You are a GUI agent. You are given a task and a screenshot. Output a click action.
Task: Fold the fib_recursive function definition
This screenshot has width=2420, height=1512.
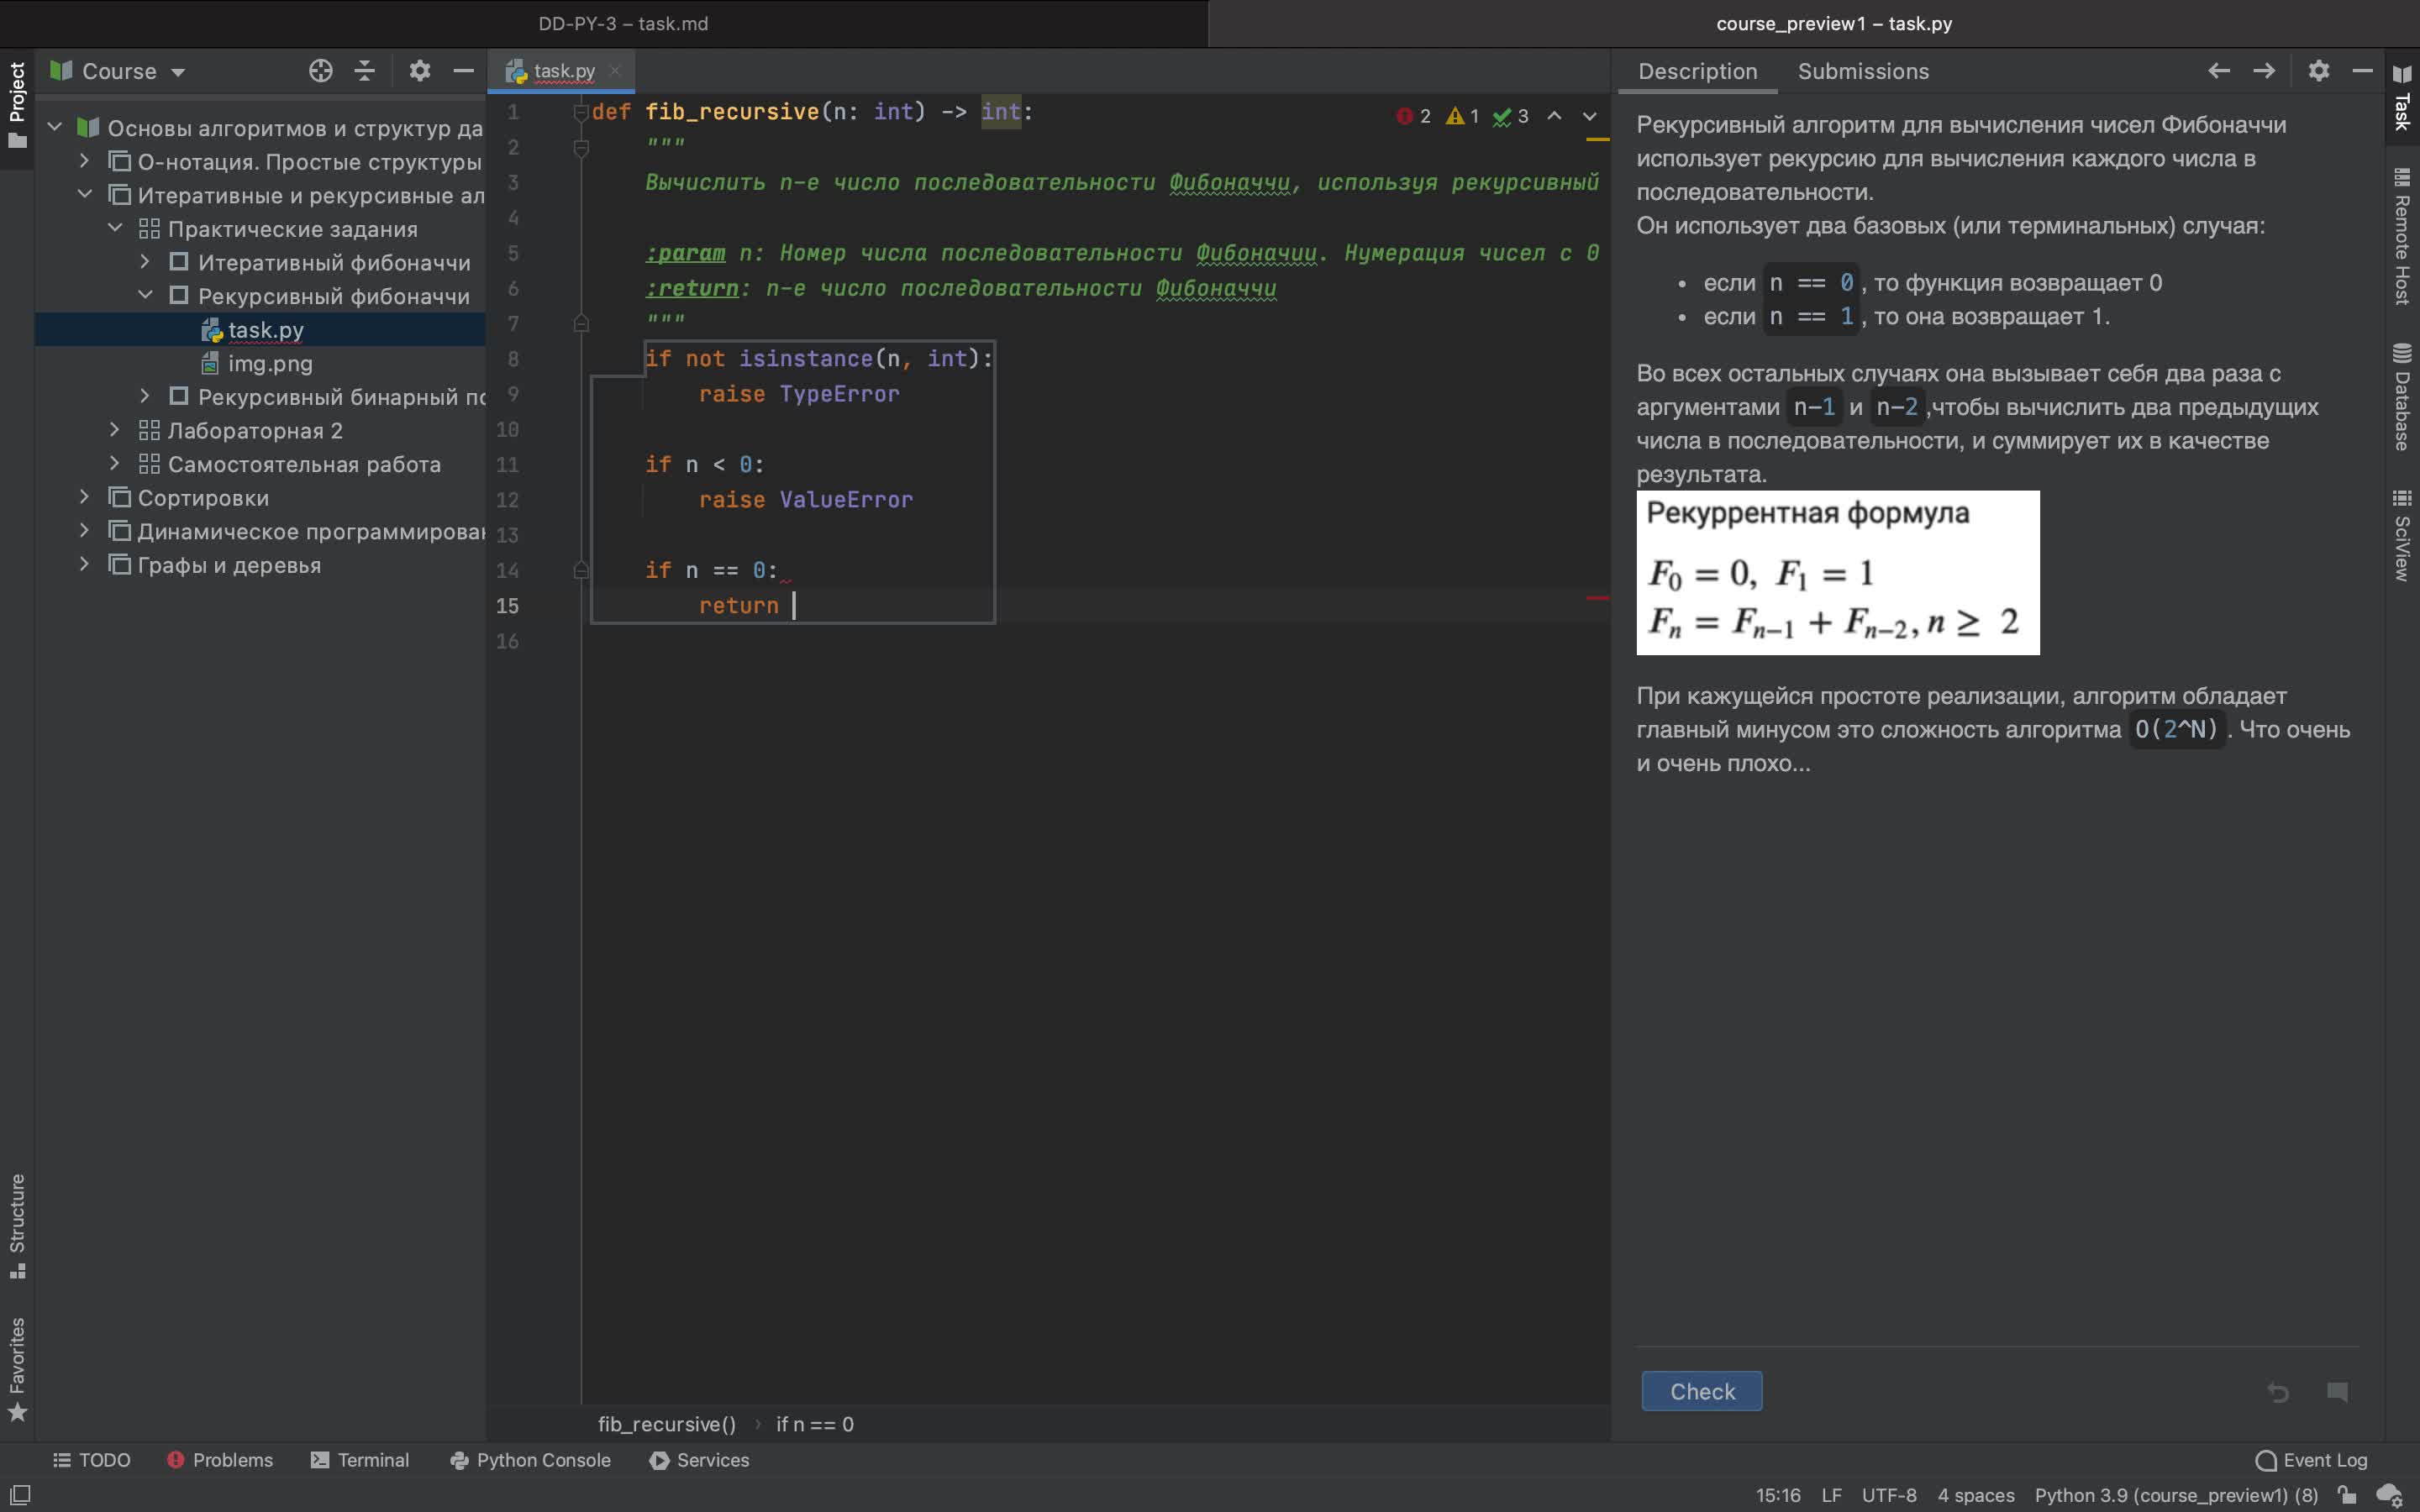[x=581, y=112]
